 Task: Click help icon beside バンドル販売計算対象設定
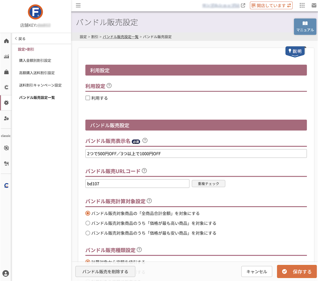tap(149, 201)
